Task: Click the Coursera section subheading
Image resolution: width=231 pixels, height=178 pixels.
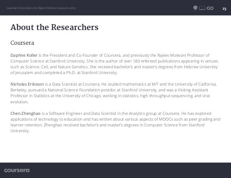Action: (x=22, y=43)
